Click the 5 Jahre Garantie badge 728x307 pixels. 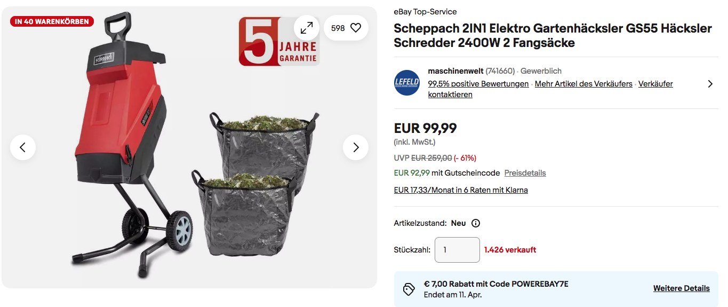pos(278,41)
